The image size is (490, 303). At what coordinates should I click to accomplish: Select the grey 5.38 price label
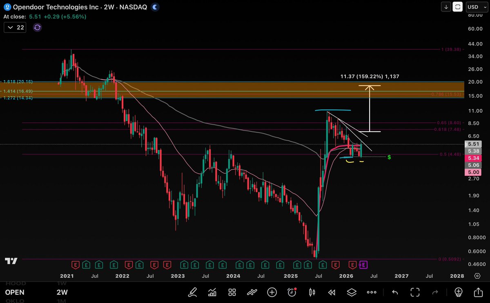(x=472, y=151)
